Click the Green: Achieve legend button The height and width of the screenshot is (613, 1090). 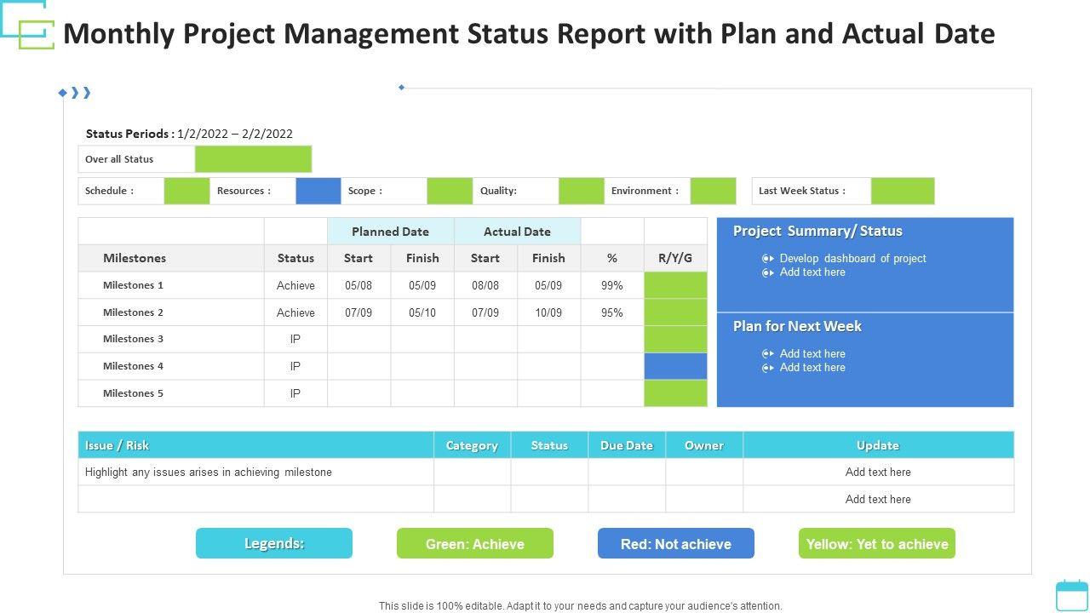click(x=474, y=543)
